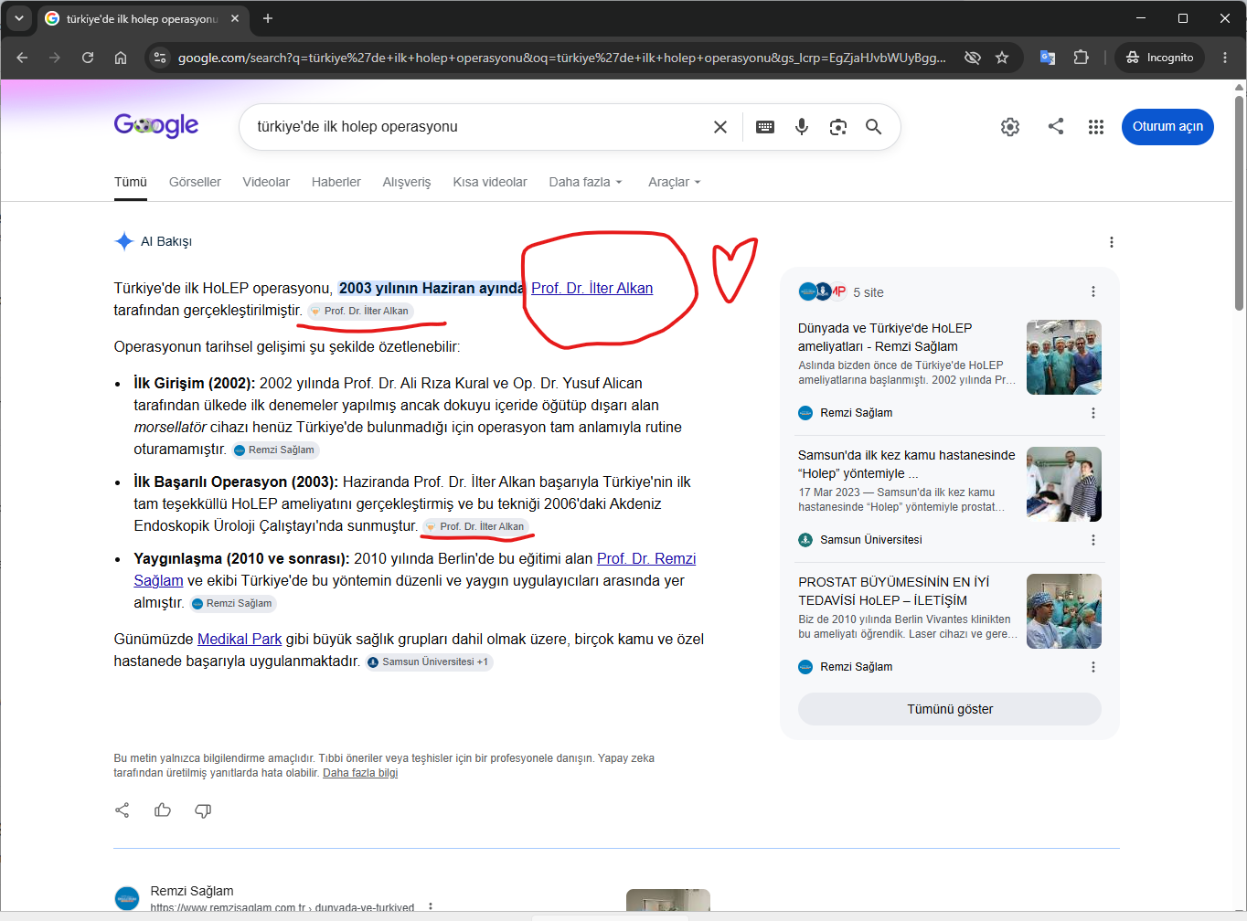
Task: Open Prof. Dr. İlter Alkan link
Action: click(x=592, y=288)
